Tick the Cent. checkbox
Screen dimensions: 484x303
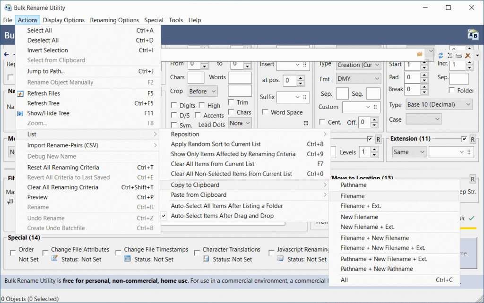coord(322,122)
